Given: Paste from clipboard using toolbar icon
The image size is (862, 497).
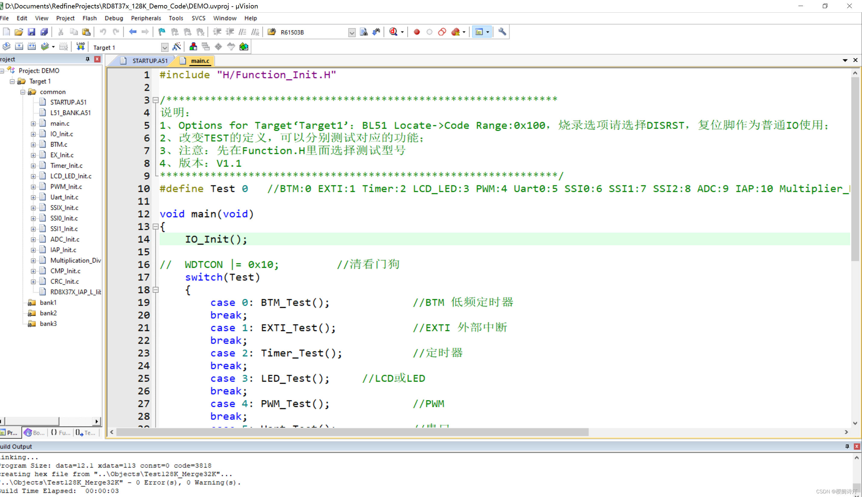Looking at the screenshot, I should (86, 32).
